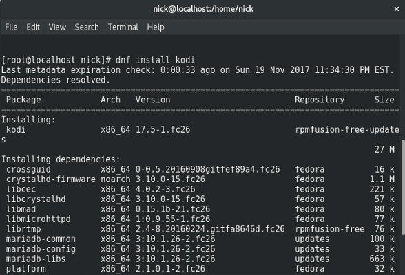Click the 'librtmp' package name

23,229
